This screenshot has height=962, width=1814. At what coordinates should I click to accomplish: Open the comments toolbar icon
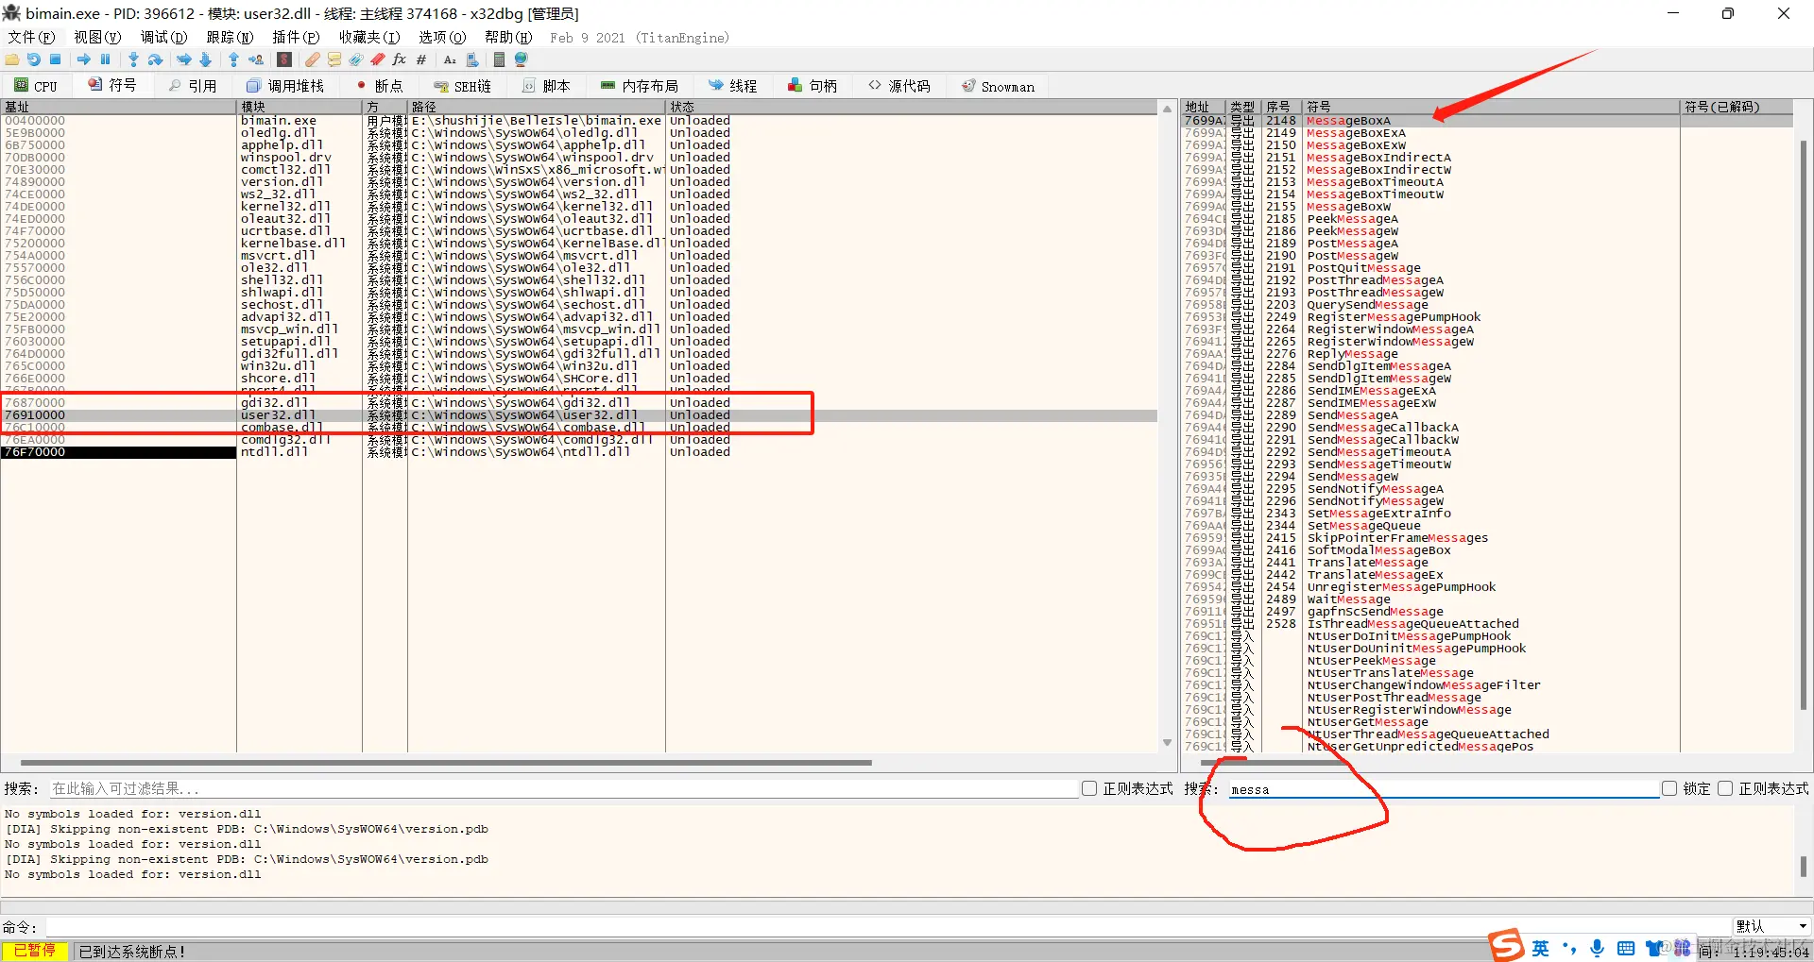click(x=334, y=59)
